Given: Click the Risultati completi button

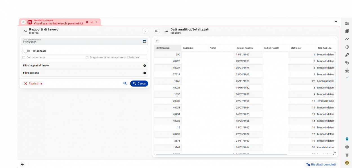Looking at the screenshot, I should pyautogui.click(x=321, y=165).
